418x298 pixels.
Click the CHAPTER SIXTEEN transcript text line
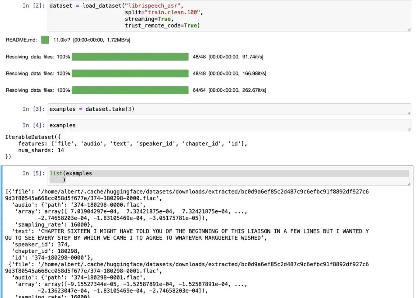click(x=190, y=231)
